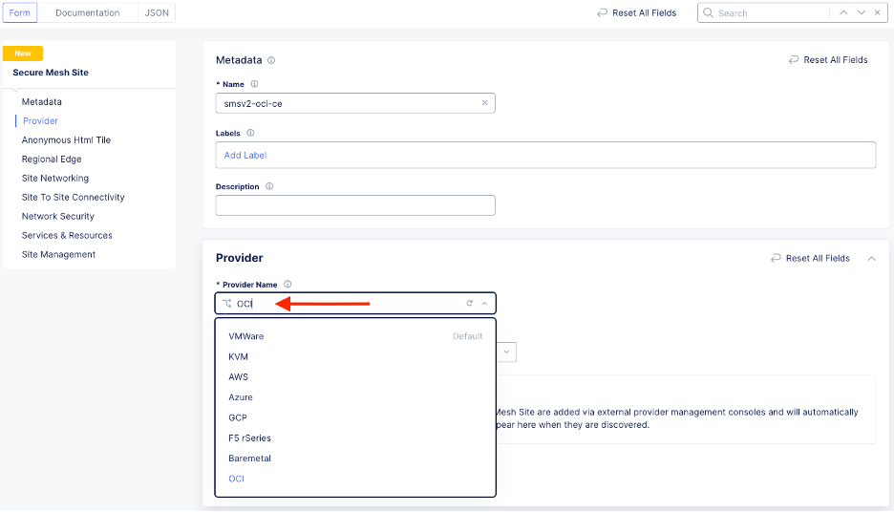The image size is (894, 512).
Task: Click the Provider Name info icon
Action: point(287,285)
